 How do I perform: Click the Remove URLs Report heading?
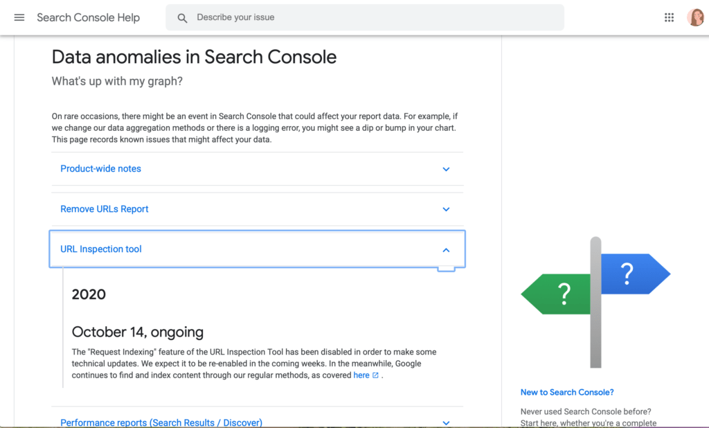click(x=105, y=209)
